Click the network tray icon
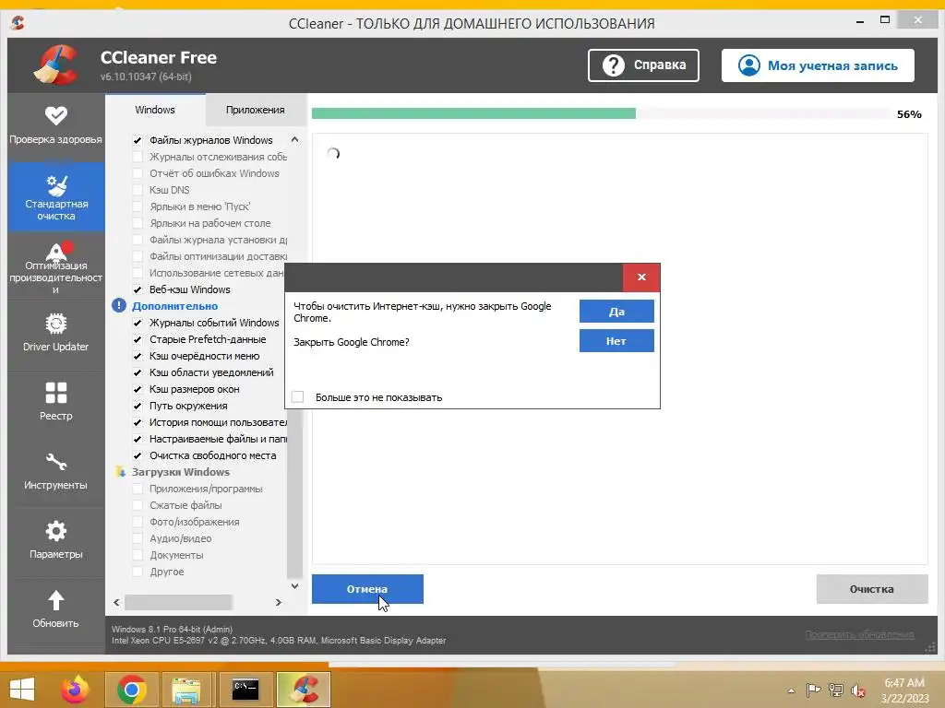 point(836,690)
